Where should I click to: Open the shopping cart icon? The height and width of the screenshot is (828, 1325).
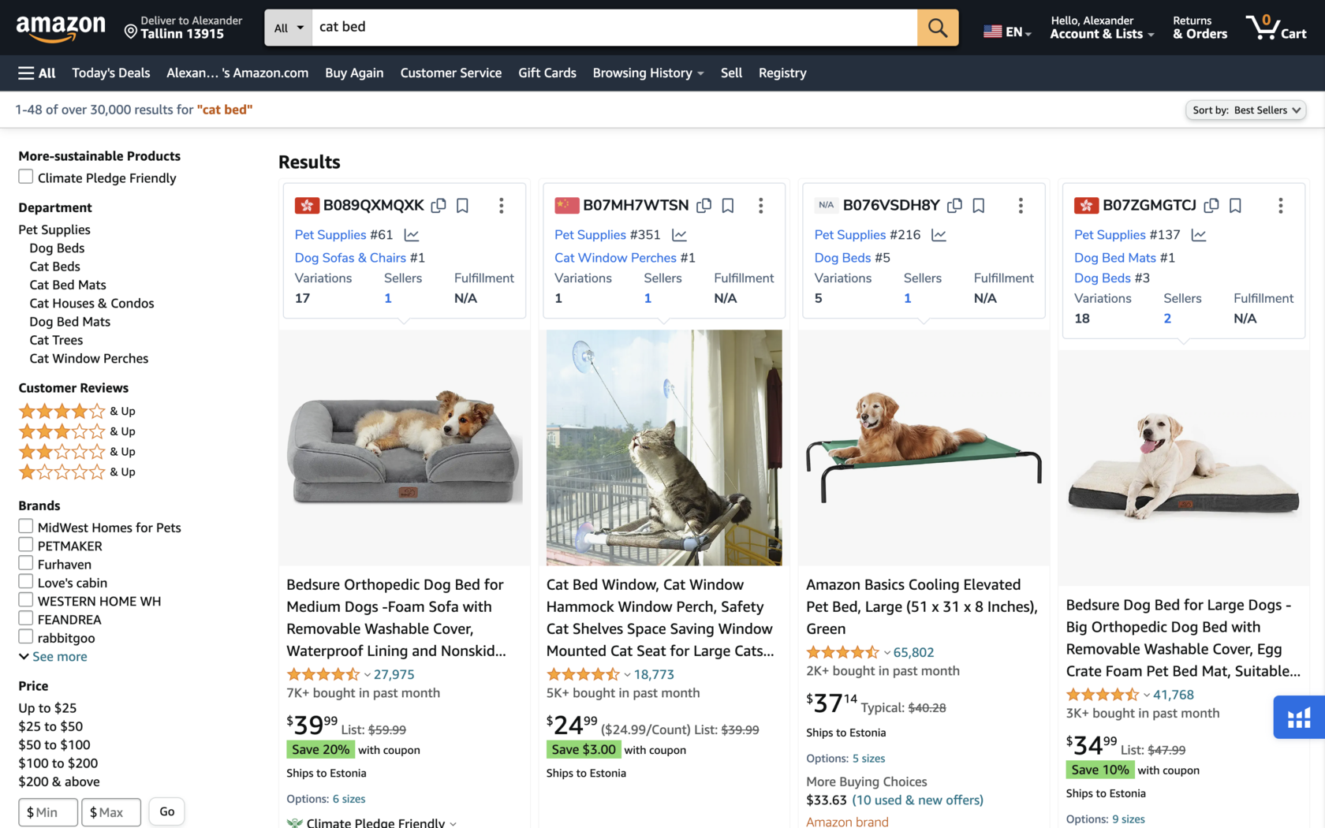1276,28
